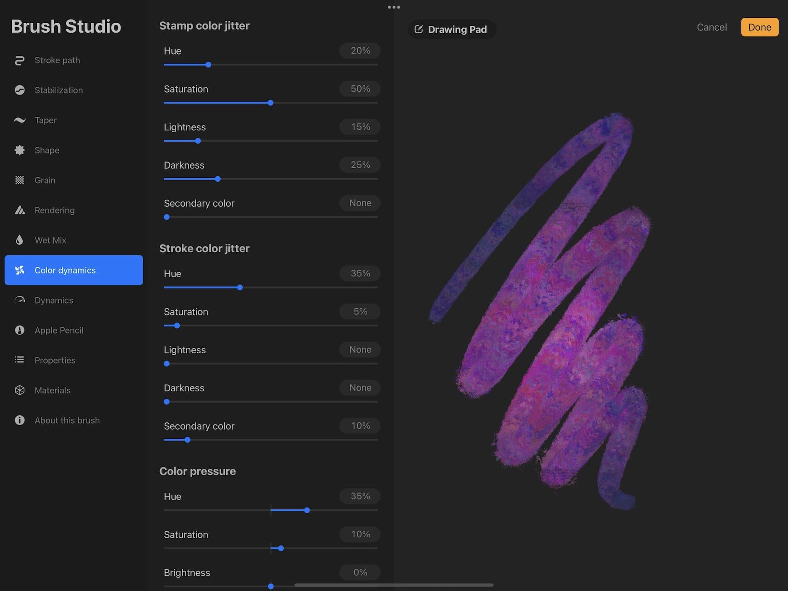The image size is (788, 591).
Task: Open the Drawing Pad options
Action: tap(452, 30)
